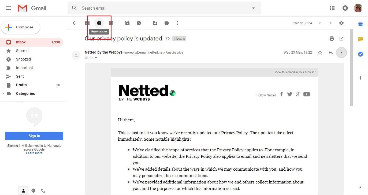Viewport: 368px width, 195px height.
Task: Star the Netted email
Action: (320, 52)
